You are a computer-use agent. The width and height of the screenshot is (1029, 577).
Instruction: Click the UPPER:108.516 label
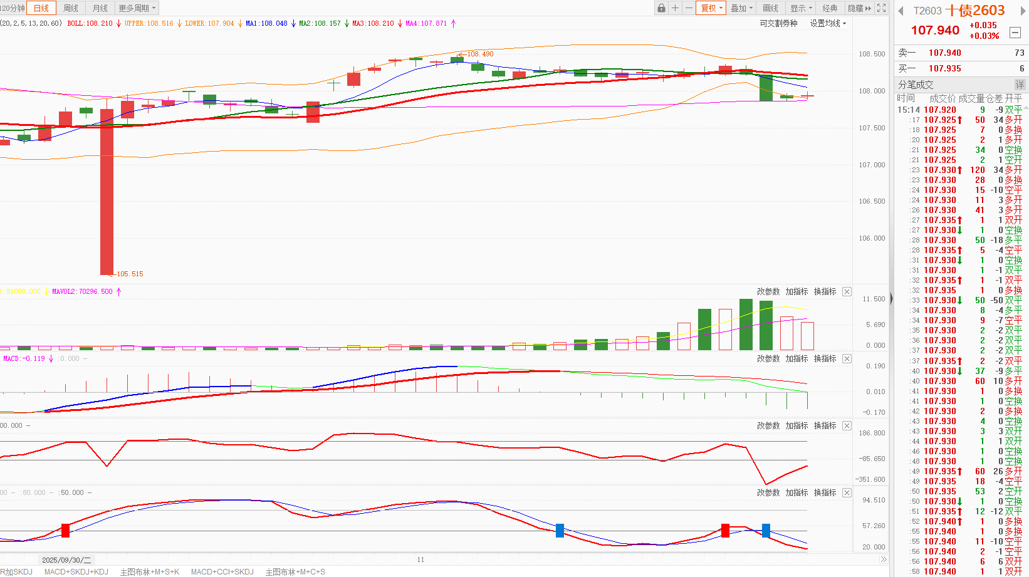tap(149, 23)
